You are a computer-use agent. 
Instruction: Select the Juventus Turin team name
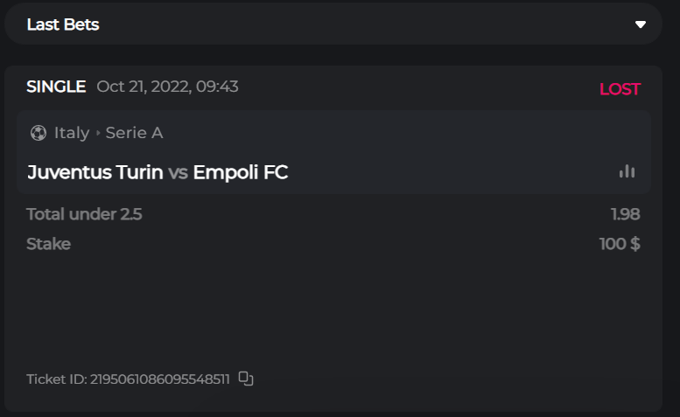(95, 172)
